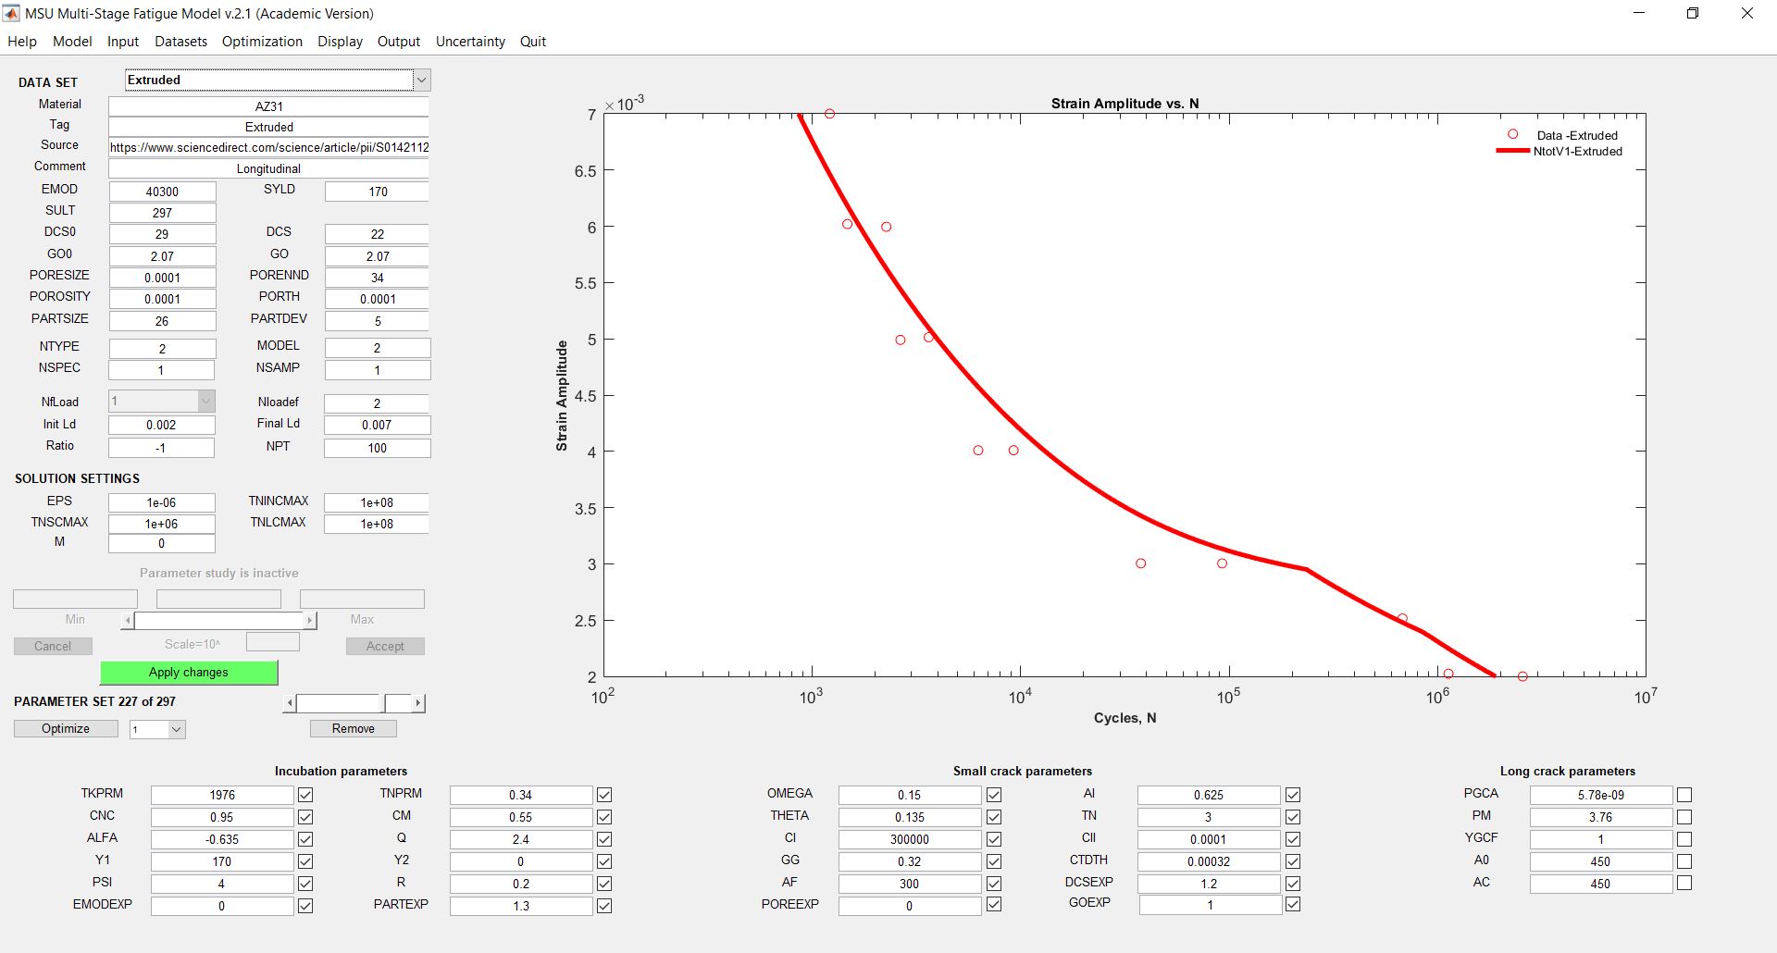Uncheck the OMEGA parameter checkbox

[x=994, y=795]
